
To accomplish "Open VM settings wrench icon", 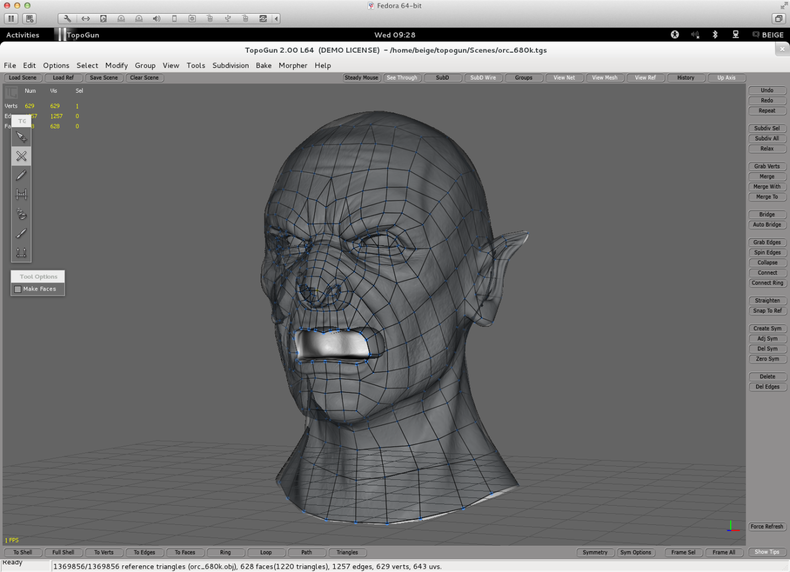I will click(x=67, y=19).
